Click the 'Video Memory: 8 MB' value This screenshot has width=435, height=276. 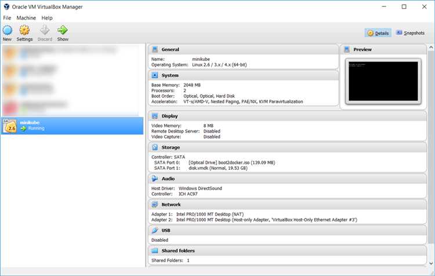[x=208, y=126]
